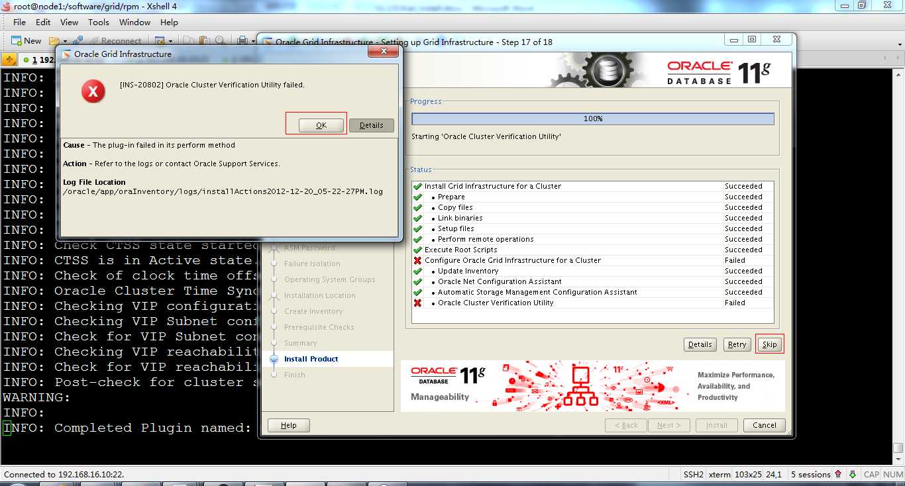The image size is (905, 486).
Task: Open the View menu in Xshell
Action: [69, 22]
